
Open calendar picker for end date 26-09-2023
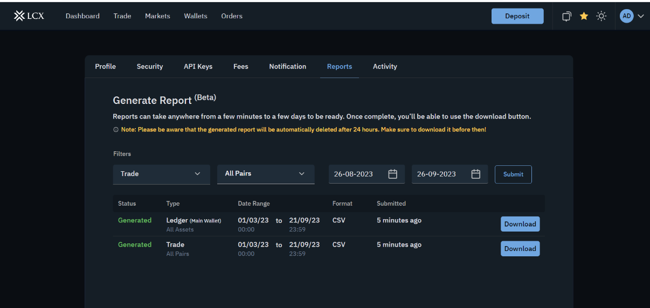476,174
